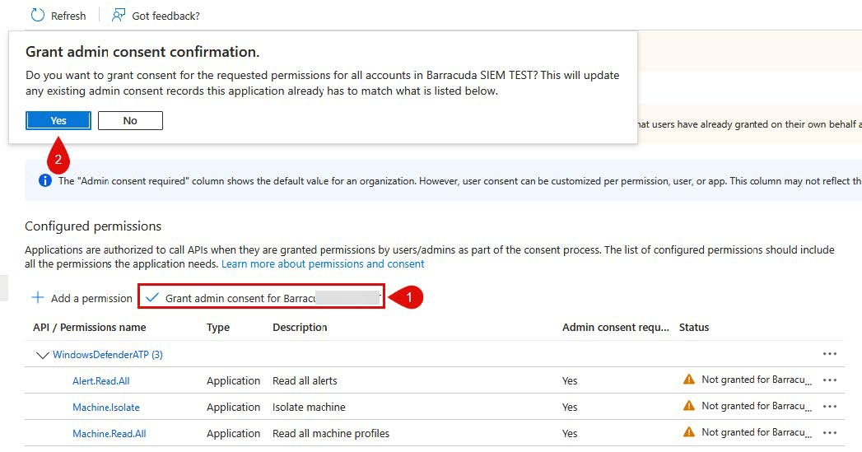Click the 'Configured permissions' heading
This screenshot has height=452, width=862.
pos(93,226)
